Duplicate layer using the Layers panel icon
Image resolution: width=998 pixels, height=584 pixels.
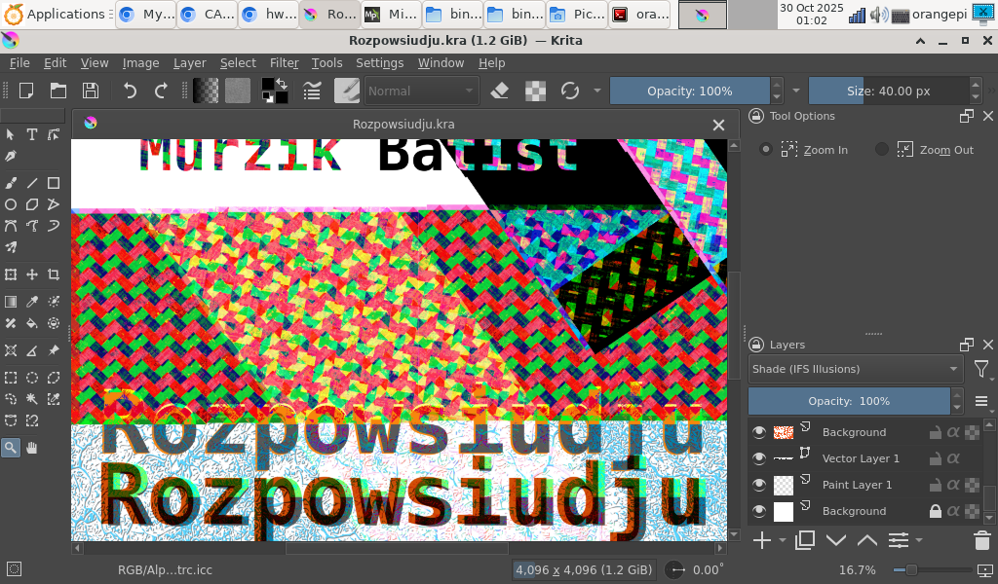point(805,540)
